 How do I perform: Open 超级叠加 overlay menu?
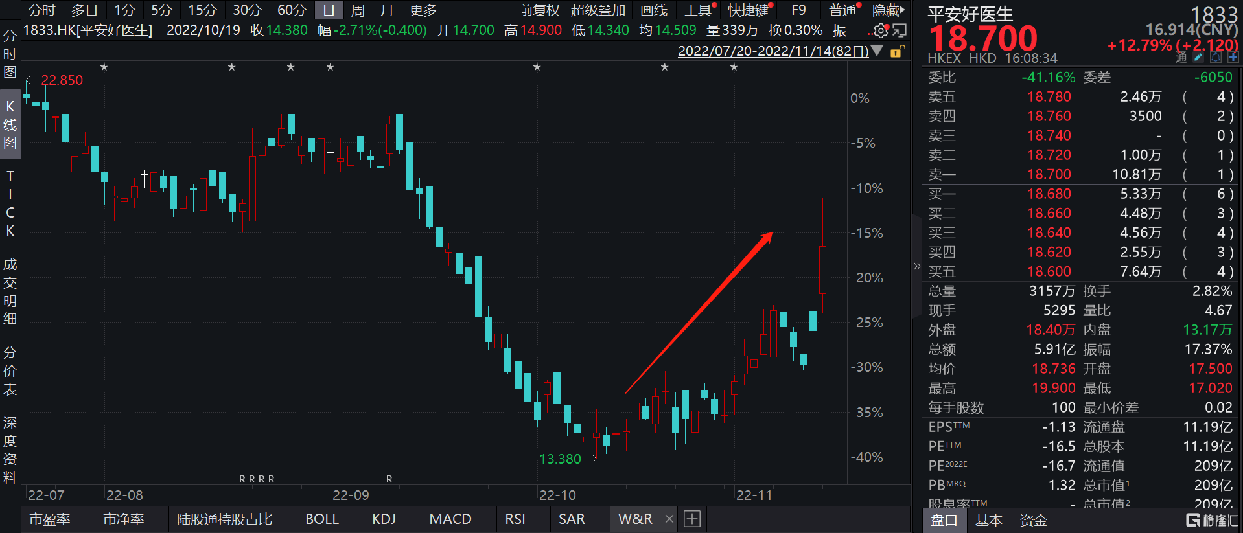[598, 10]
